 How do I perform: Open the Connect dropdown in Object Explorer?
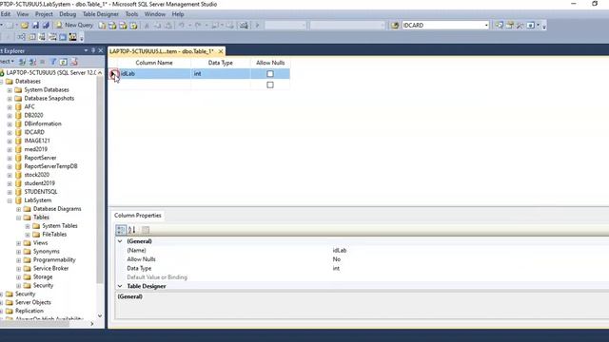(x=7, y=62)
